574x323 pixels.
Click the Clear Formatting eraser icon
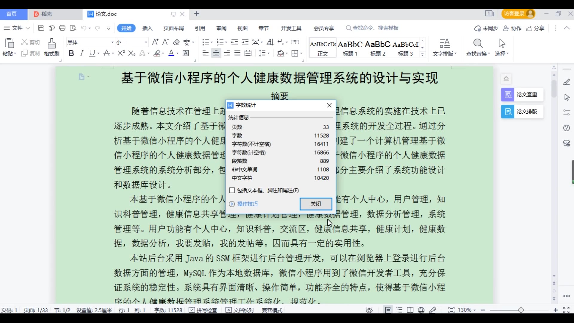pyautogui.click(x=176, y=42)
